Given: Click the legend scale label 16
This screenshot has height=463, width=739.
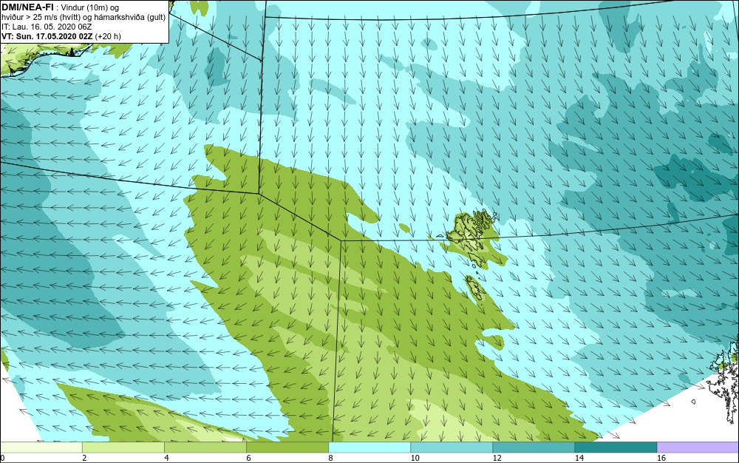Looking at the screenshot, I should [661, 458].
